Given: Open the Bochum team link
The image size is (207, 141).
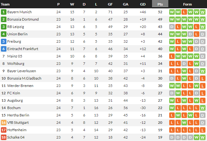Looking at the screenshot, I should point(14,108).
